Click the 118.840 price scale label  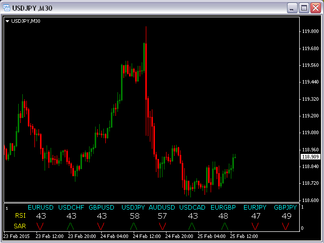pos(310,167)
